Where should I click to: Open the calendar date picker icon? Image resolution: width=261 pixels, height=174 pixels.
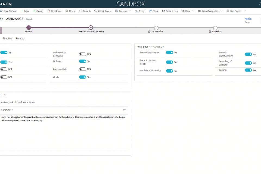pos(125,110)
